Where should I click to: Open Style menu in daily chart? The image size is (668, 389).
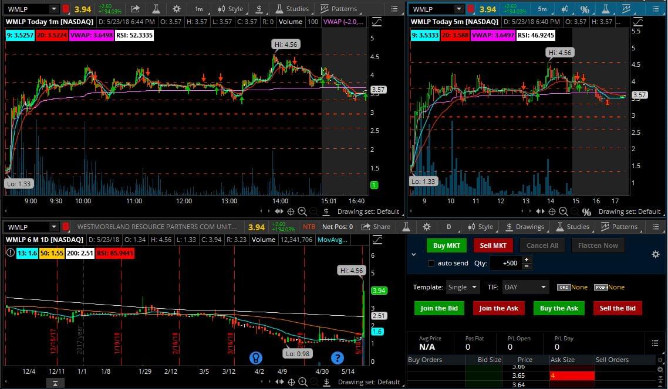481,227
